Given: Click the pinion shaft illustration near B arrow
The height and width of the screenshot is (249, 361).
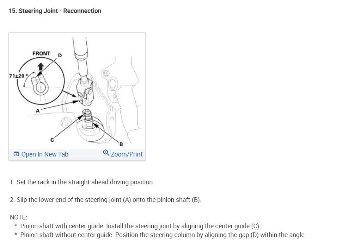Looking at the screenshot, I should (88, 119).
